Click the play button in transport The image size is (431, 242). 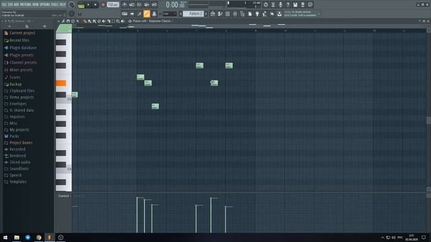point(88,5)
